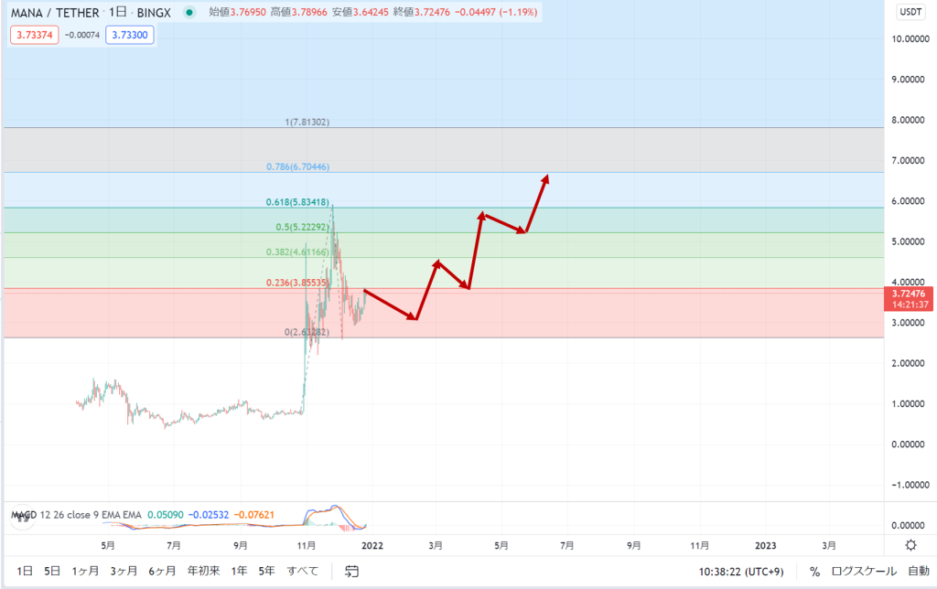Toggle ログスケール (log scale) mode

(864, 572)
